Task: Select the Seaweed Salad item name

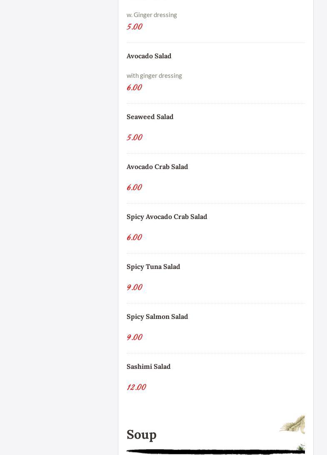Action: pyautogui.click(x=150, y=117)
